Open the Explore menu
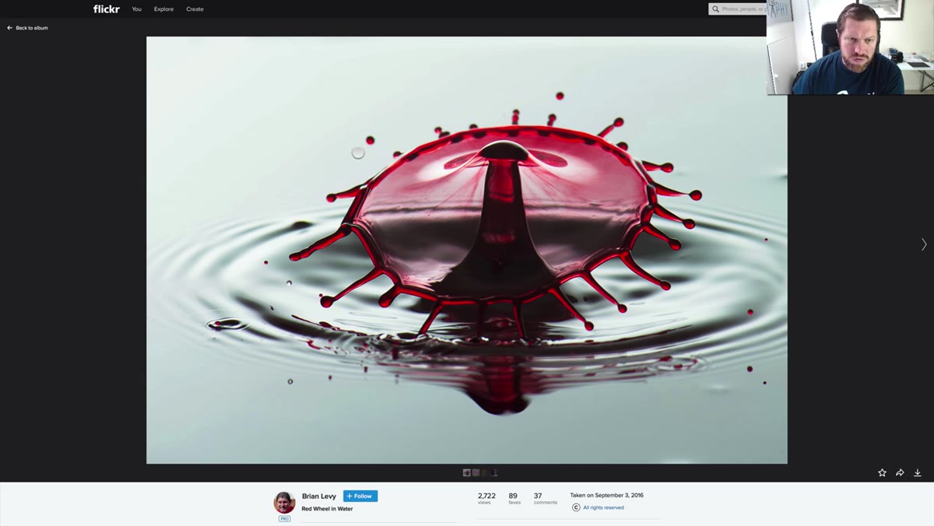The height and width of the screenshot is (526, 934). tap(163, 9)
